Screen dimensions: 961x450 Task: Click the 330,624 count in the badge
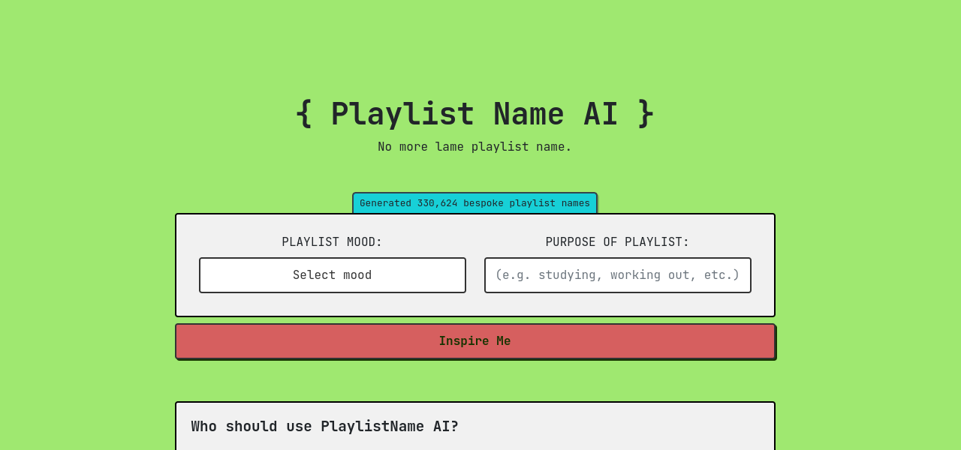(437, 203)
